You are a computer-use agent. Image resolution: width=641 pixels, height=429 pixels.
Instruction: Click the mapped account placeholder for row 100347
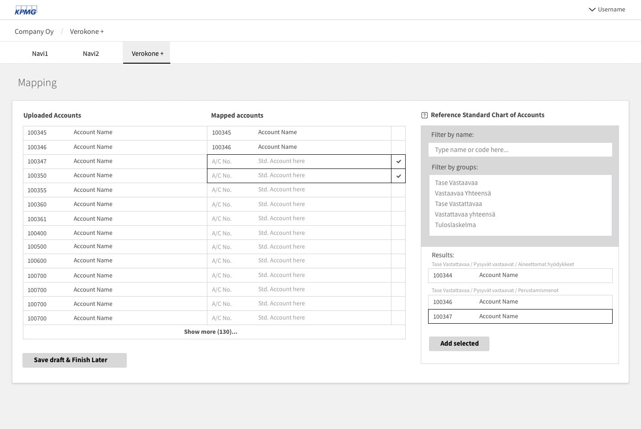[x=299, y=162]
